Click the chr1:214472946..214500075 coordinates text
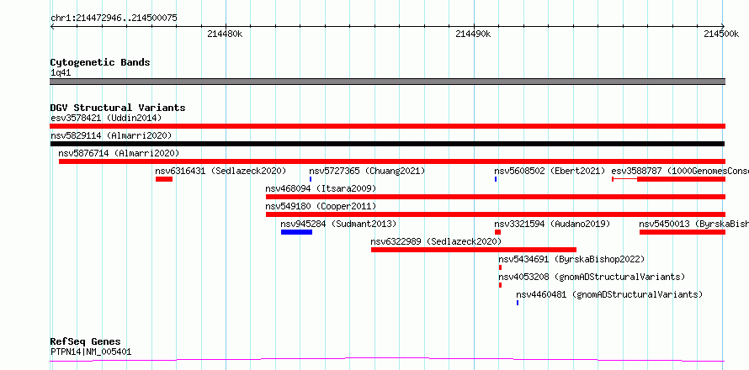 (x=114, y=18)
